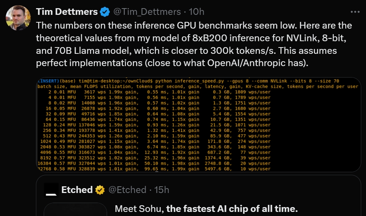The image size is (366, 216).
Task: Click the gold verified badge next to Etched
Action: 100,190
